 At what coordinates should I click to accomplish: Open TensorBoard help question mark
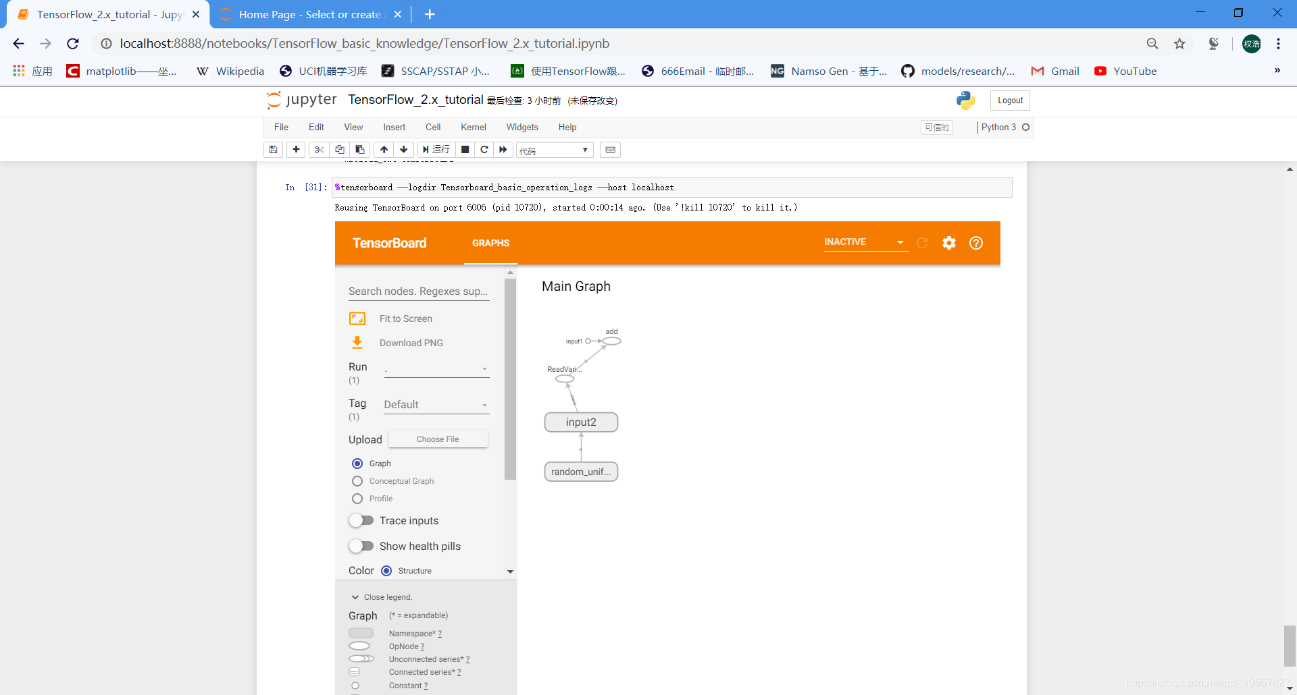976,243
